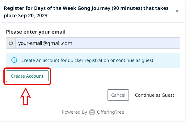This screenshot has width=186, height=122.
Task: Click the 'Sep 20, 2023' date in the title
Action: click(33, 16)
